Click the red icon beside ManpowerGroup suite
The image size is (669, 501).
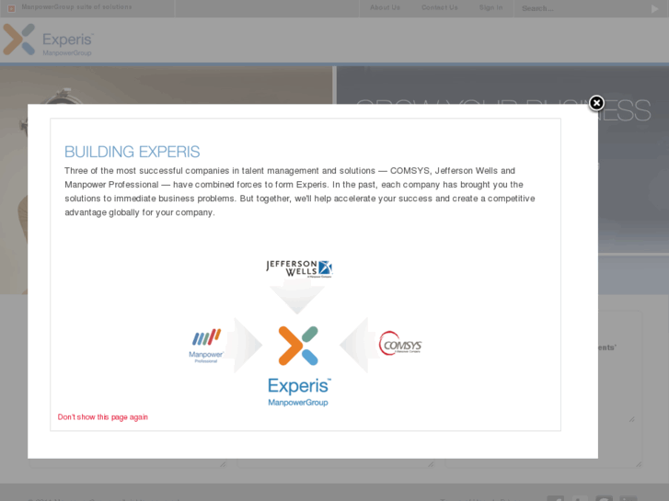12,8
